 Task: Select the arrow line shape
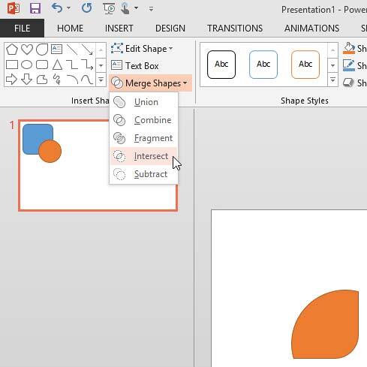(x=87, y=50)
